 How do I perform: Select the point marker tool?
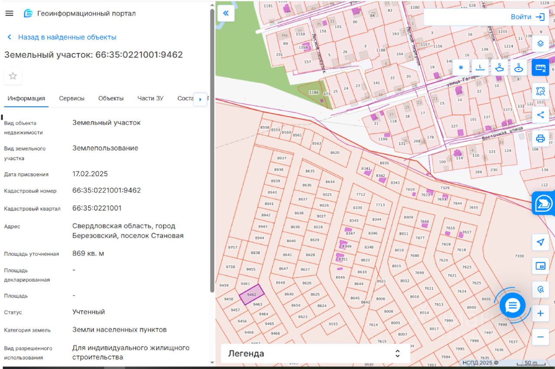pos(461,67)
